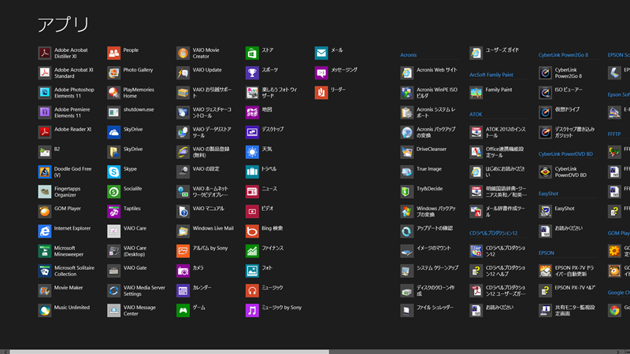Open ATOK 2012のインストール icon
Image resolution: width=630 pixels, height=354 pixels.
[476, 132]
